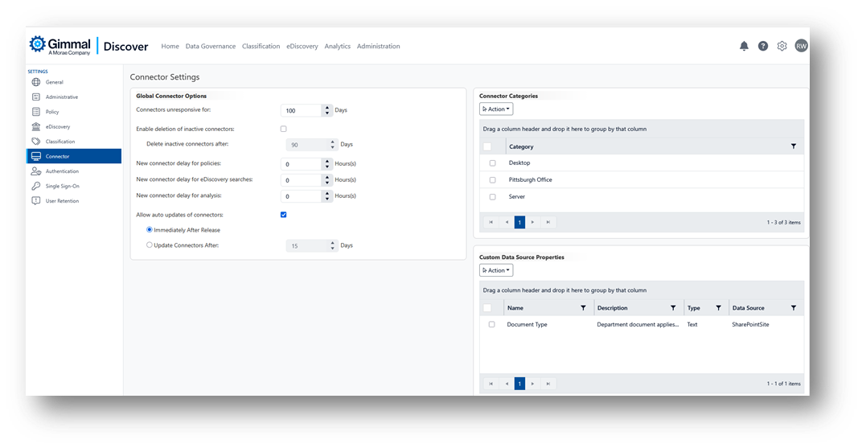
Task: Open Custom Data Source Properties Action dropdown
Action: tap(495, 270)
